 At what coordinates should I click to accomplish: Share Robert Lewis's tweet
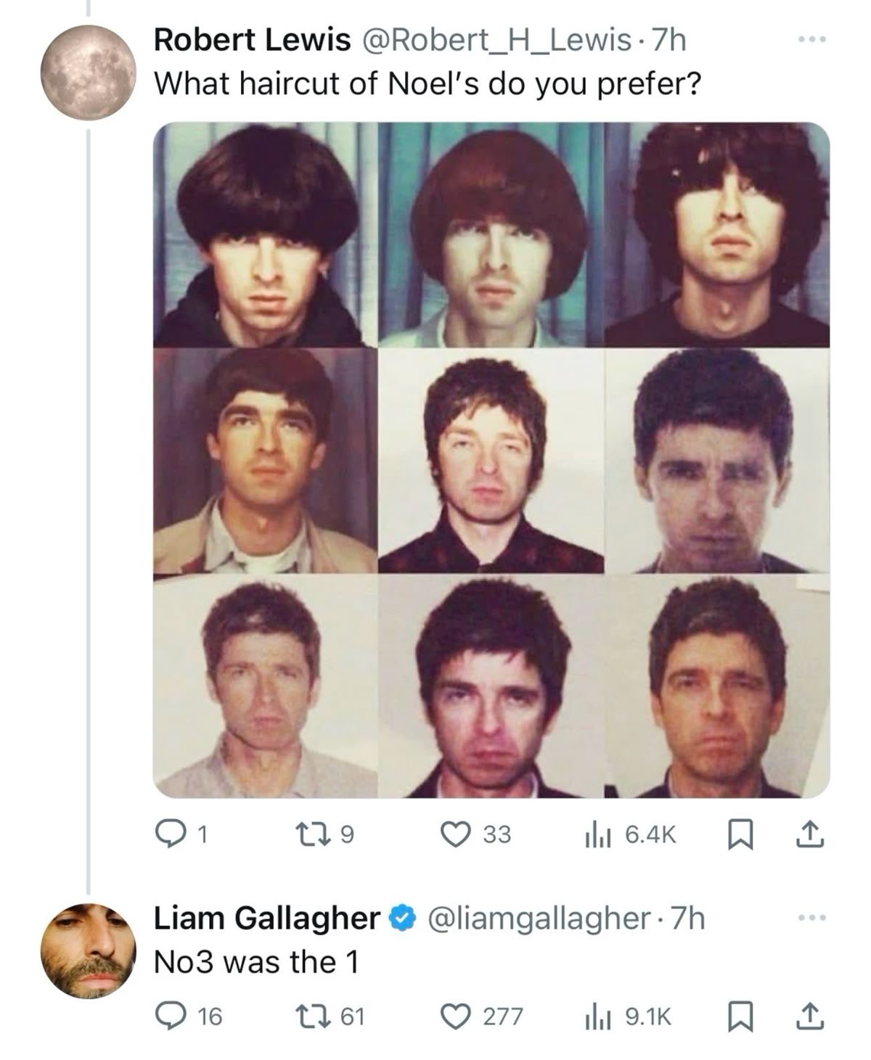click(810, 834)
